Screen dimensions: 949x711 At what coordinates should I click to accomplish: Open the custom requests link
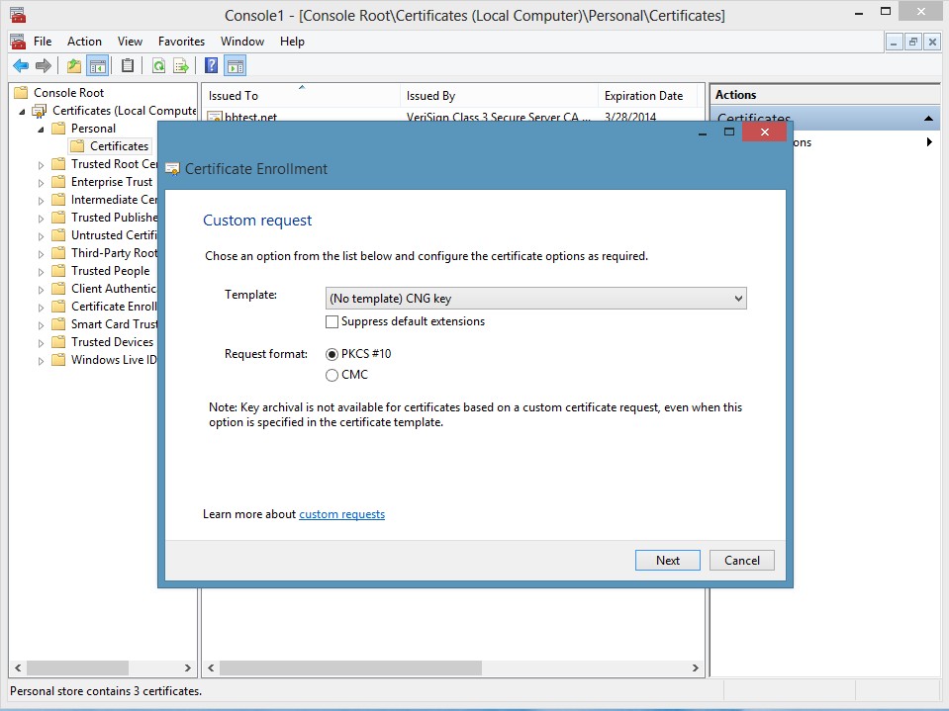342,514
